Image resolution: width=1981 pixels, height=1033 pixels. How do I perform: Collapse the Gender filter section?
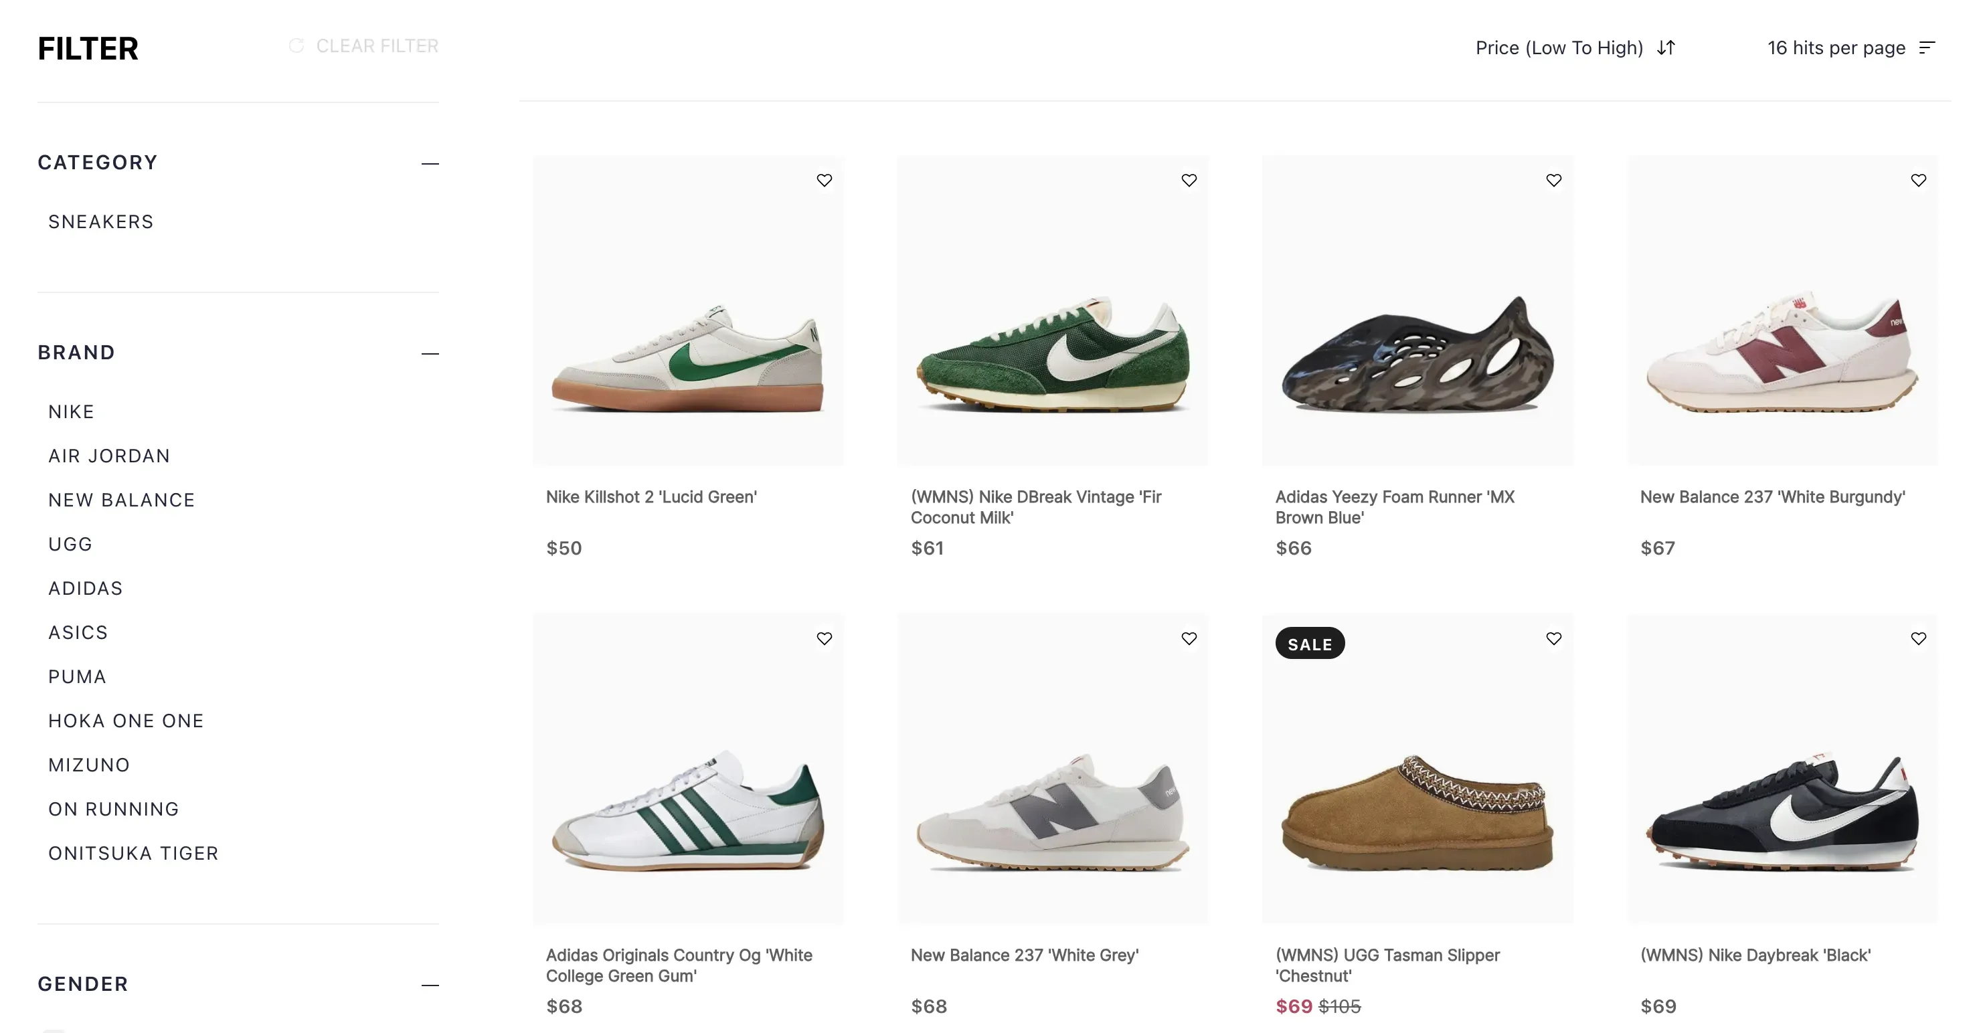(x=430, y=985)
